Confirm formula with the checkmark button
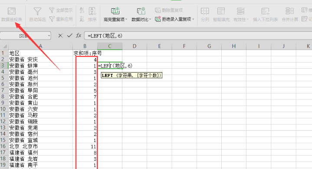312x169 pixels. coord(69,36)
